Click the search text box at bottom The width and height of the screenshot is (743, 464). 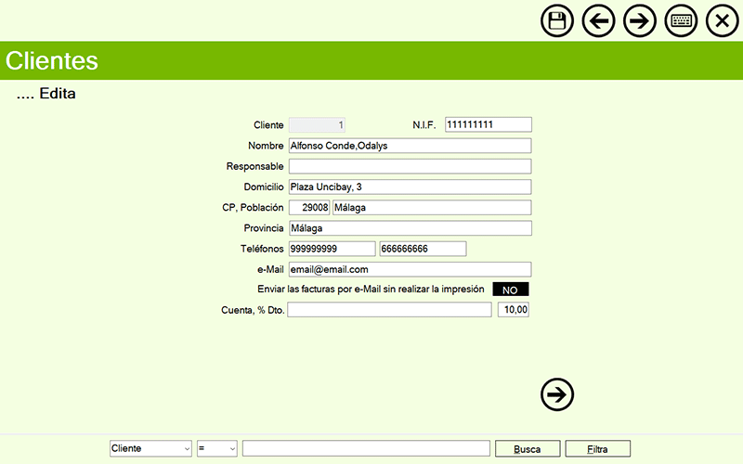(x=366, y=448)
